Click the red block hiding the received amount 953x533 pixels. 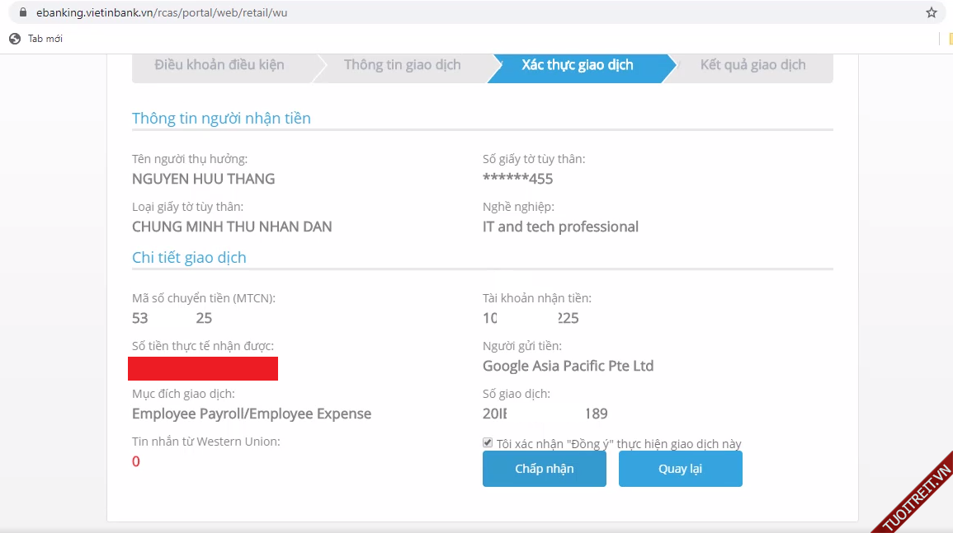[203, 368]
